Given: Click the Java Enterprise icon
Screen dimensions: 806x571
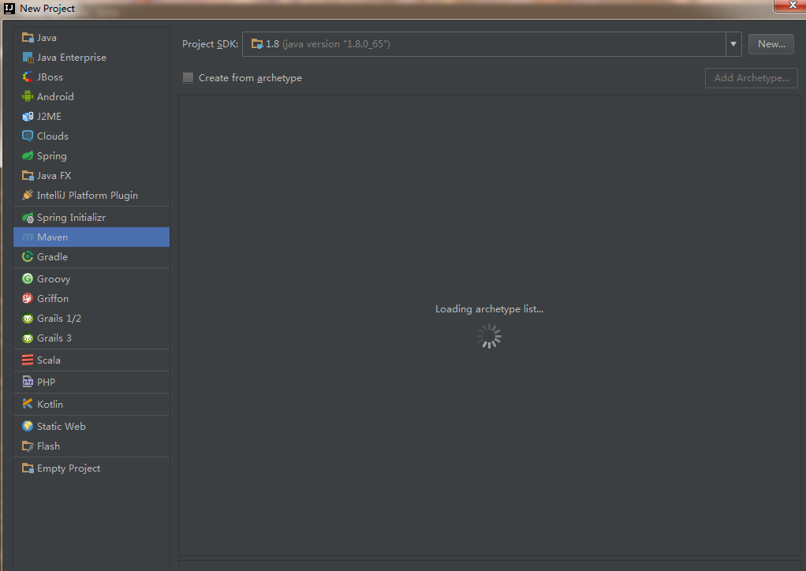Looking at the screenshot, I should click(28, 57).
